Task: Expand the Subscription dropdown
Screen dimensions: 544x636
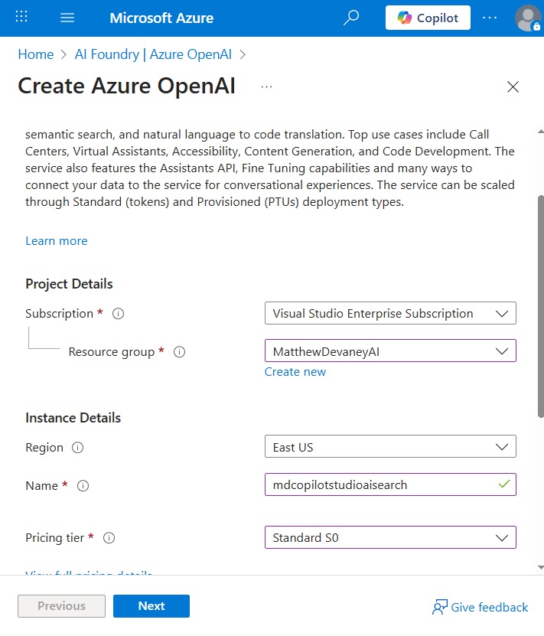Action: coord(390,313)
